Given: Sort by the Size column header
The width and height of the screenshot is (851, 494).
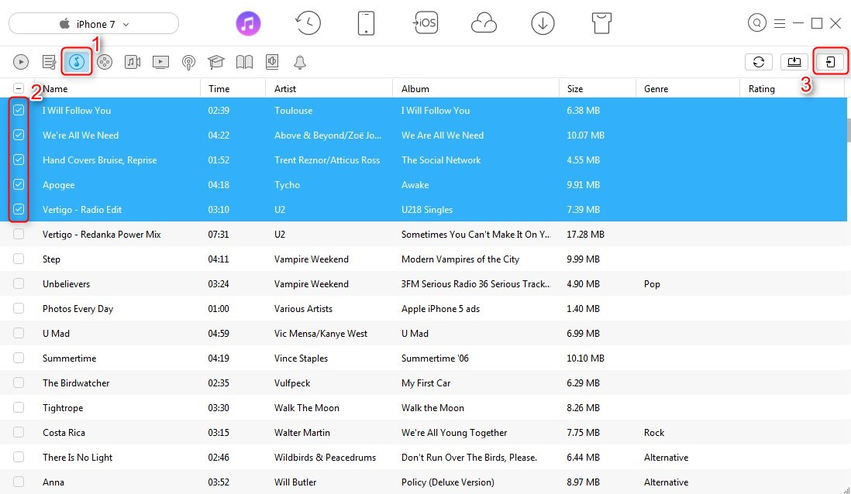Looking at the screenshot, I should (x=575, y=89).
